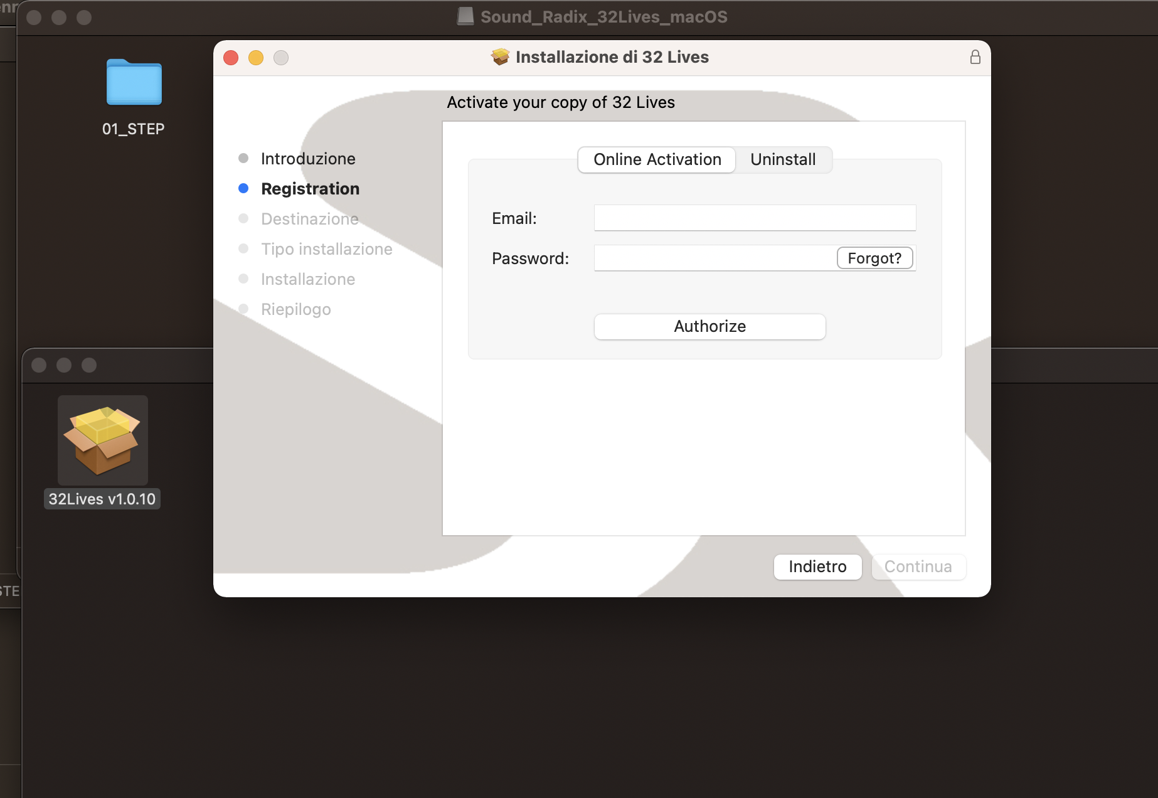Switch to the Uninstall tab
Image resolution: width=1158 pixels, height=798 pixels.
pos(783,159)
